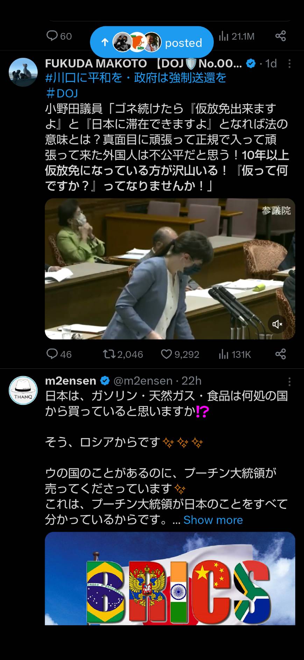Share the topmost post
The width and height of the screenshot is (304, 660).
pyautogui.click(x=281, y=36)
